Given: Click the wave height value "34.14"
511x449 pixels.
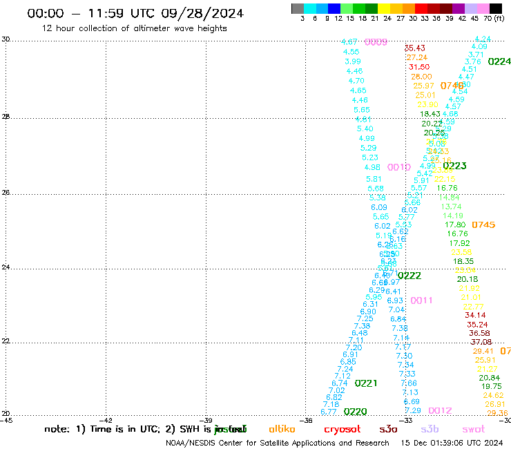Looking at the screenshot, I should (475, 315).
